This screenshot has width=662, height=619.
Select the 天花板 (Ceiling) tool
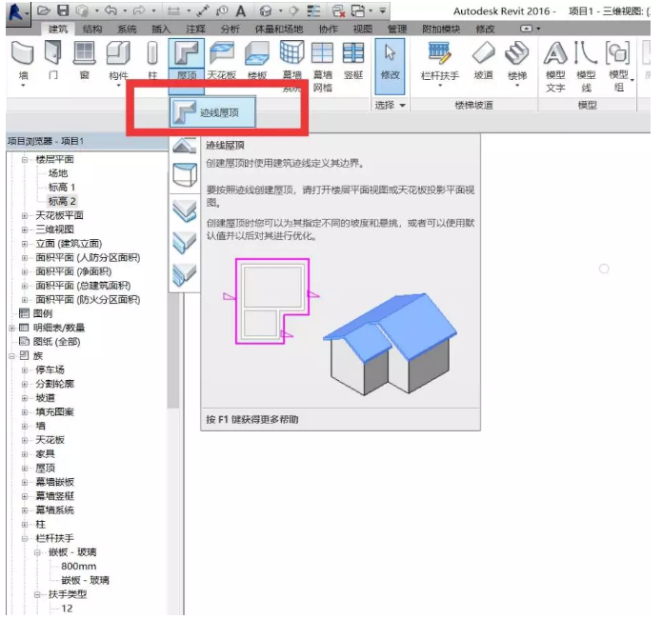point(222,60)
